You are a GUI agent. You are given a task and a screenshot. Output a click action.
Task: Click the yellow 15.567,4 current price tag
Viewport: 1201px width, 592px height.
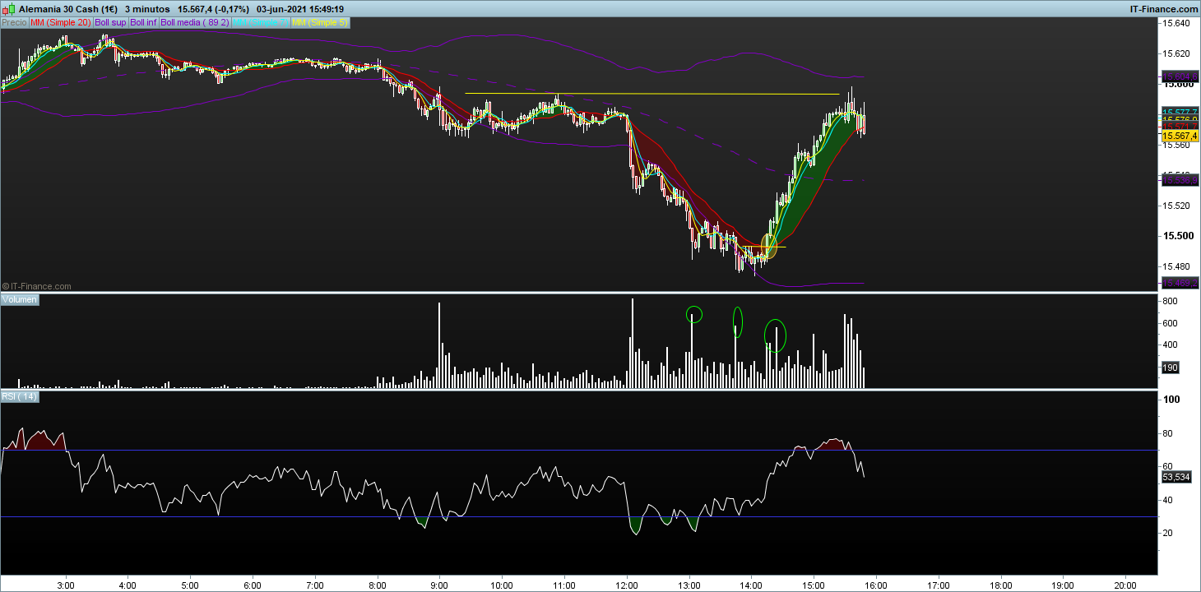click(1179, 135)
